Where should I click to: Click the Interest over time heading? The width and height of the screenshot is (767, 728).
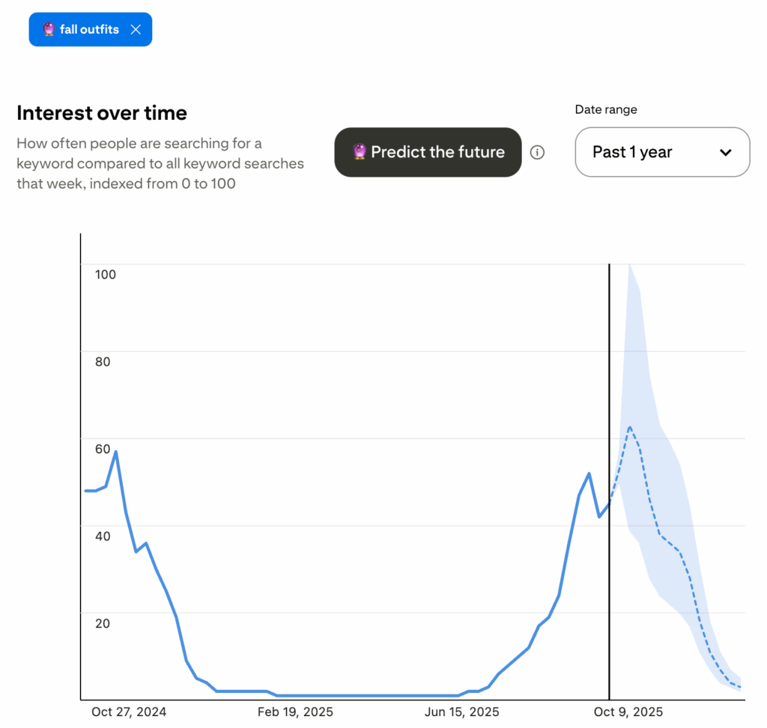[x=102, y=113]
